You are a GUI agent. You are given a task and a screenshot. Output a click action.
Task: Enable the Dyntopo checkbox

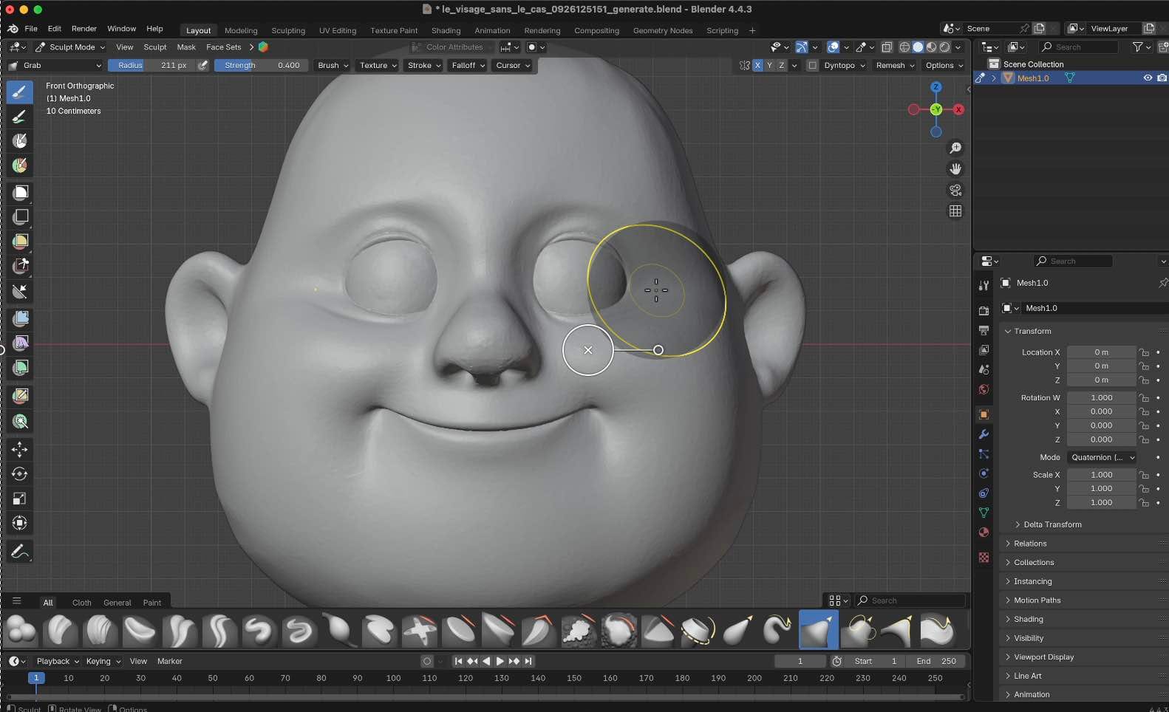pos(813,65)
